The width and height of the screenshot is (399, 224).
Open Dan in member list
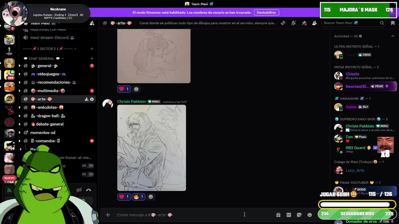point(349,137)
